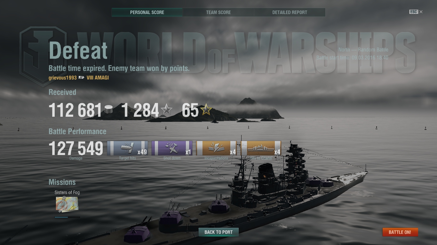The image size is (437, 245).
Task: Select the Incapacitations ribbon
Action: (216, 148)
